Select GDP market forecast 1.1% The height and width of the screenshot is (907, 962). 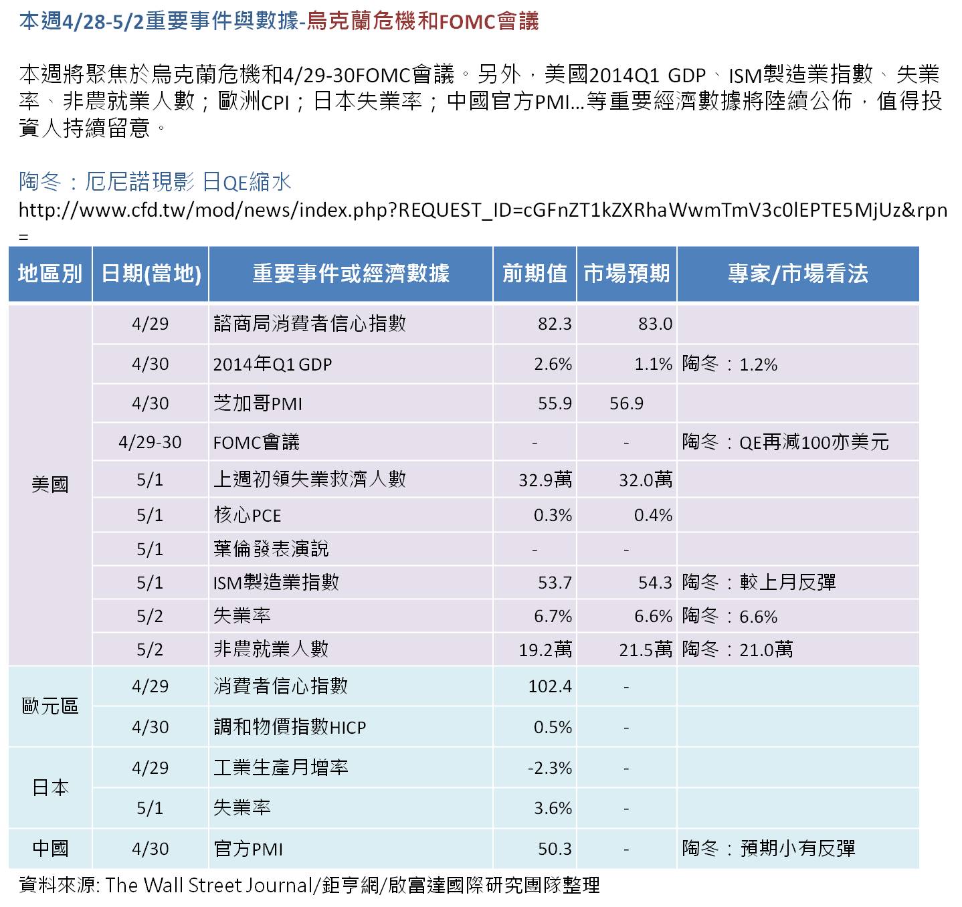(x=653, y=365)
